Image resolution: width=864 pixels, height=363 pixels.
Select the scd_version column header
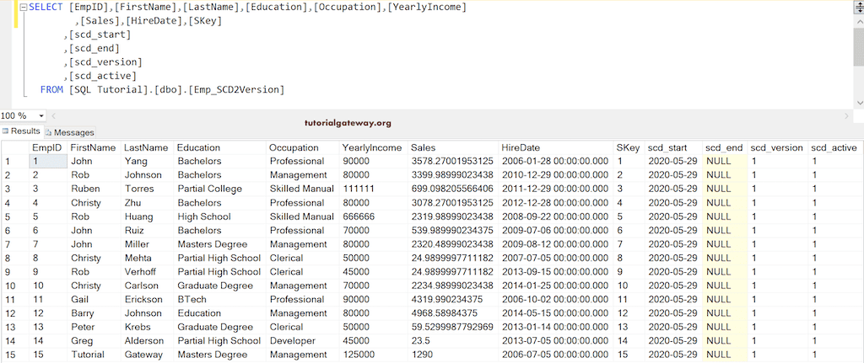pos(777,147)
